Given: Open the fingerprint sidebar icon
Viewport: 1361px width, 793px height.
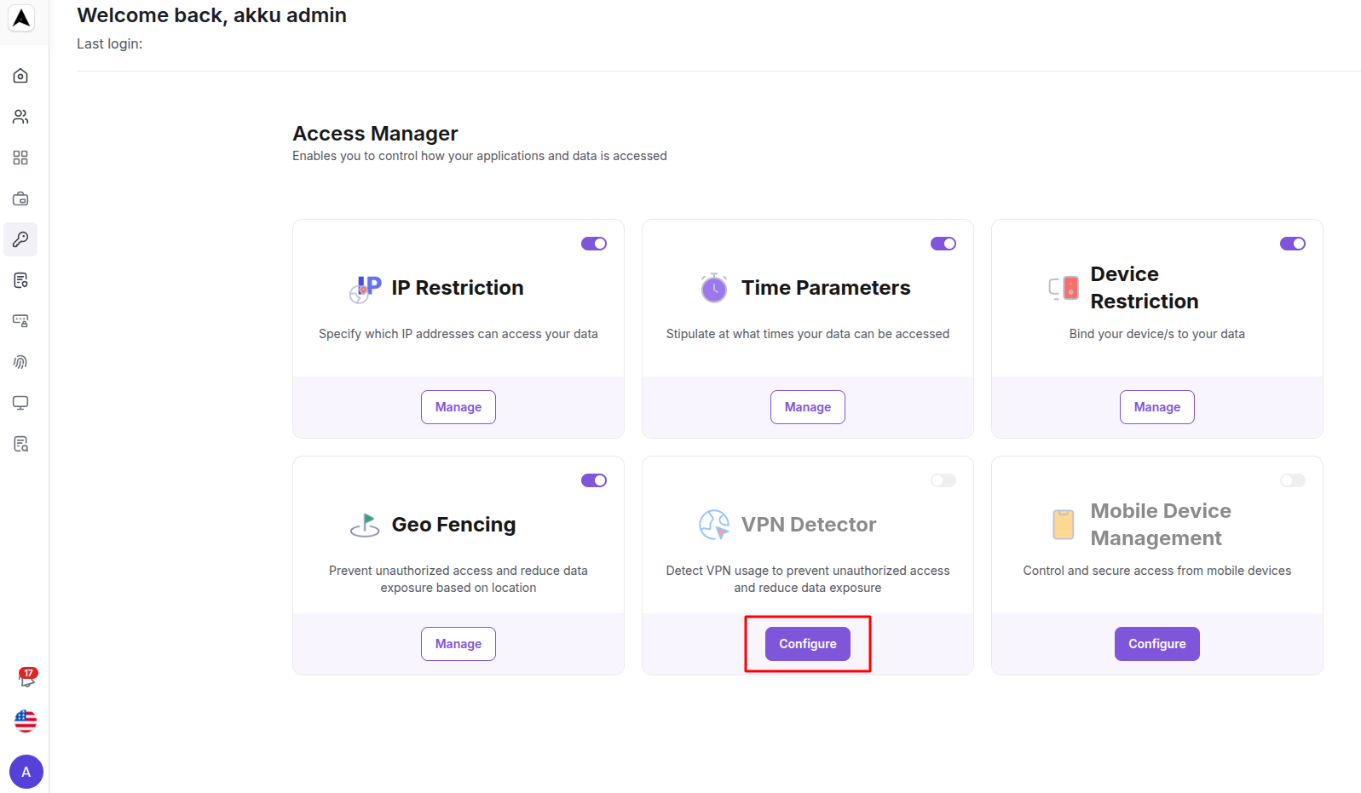Looking at the screenshot, I should coord(20,362).
